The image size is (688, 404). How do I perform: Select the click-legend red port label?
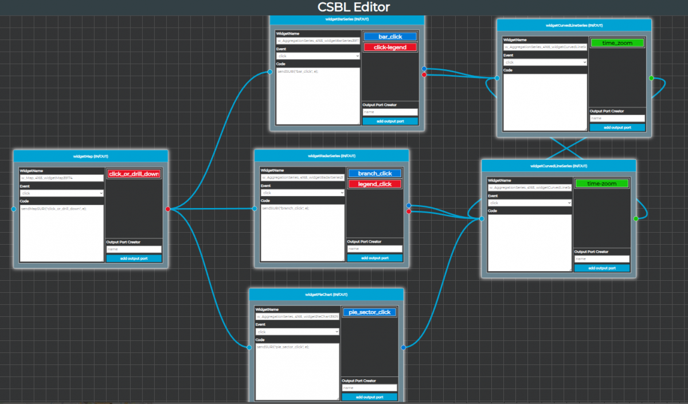pos(390,47)
